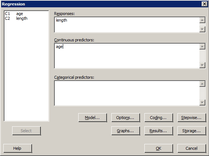Close the Regression dialog with X
The height and width of the screenshot is (156, 209).
(x=205, y=4)
